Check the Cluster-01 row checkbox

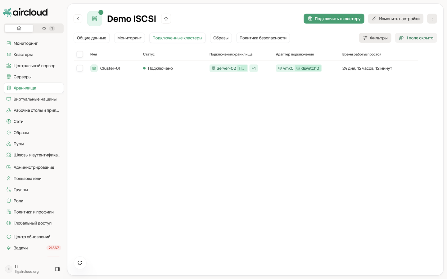(80, 68)
